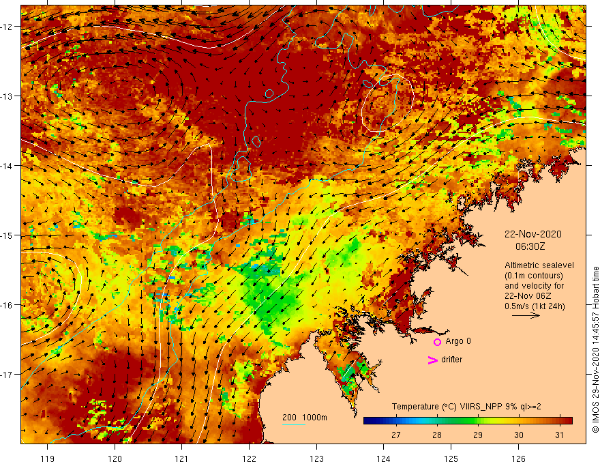Image resolution: width=600 pixels, height=464 pixels.
Task: Click the 30 value on temperature scale
Action: click(x=518, y=435)
